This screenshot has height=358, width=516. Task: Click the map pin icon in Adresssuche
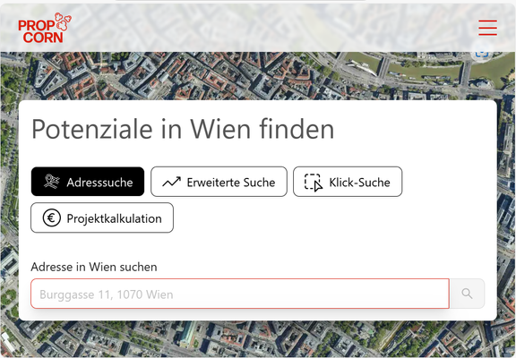click(52, 182)
